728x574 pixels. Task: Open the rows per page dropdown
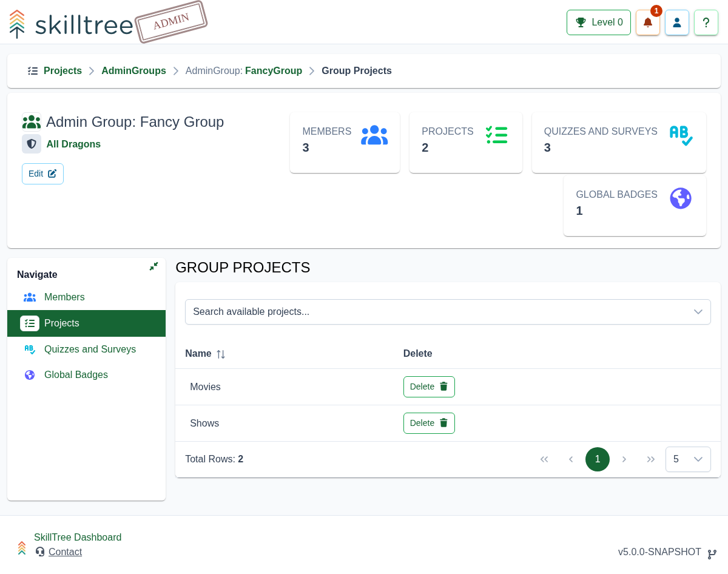[x=688, y=459]
